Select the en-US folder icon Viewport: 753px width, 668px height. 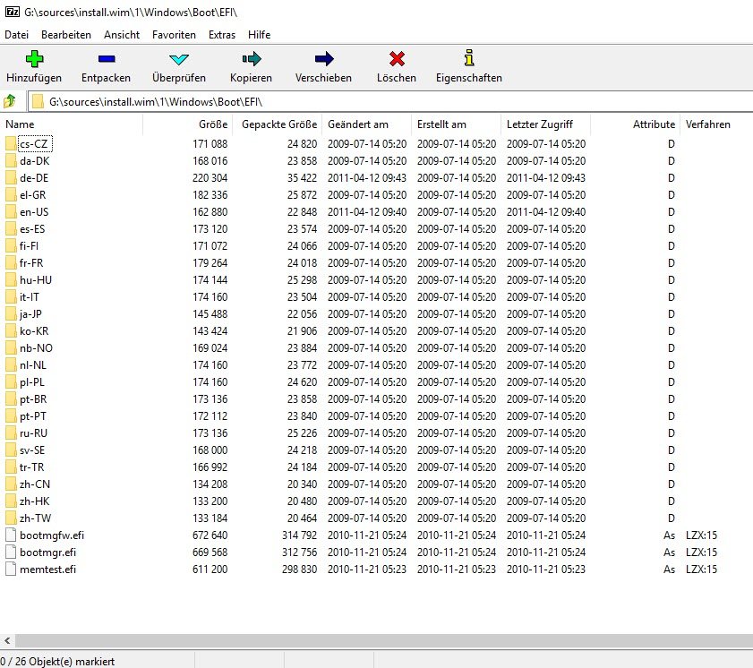click(11, 212)
